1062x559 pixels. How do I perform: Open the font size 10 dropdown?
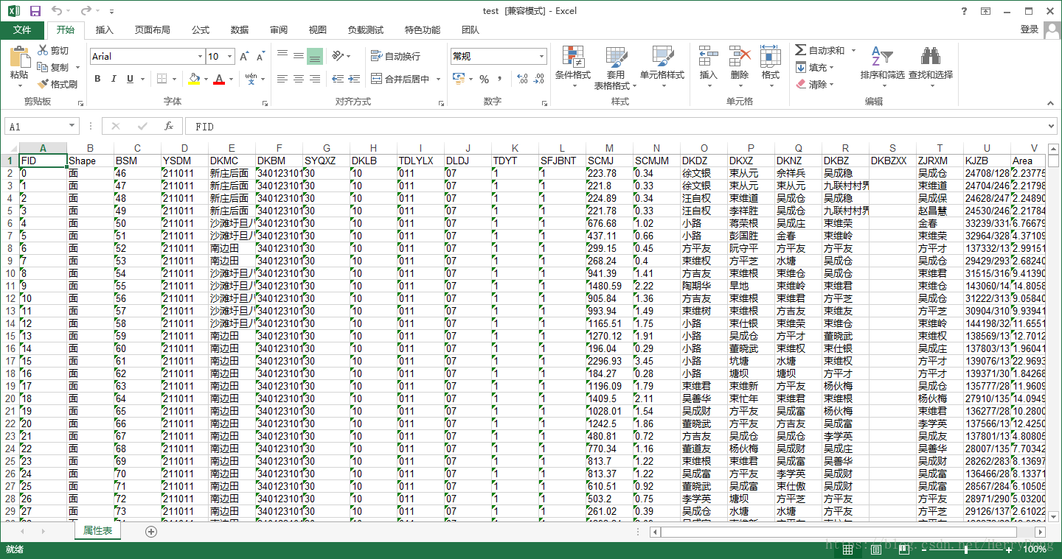pyautogui.click(x=231, y=57)
